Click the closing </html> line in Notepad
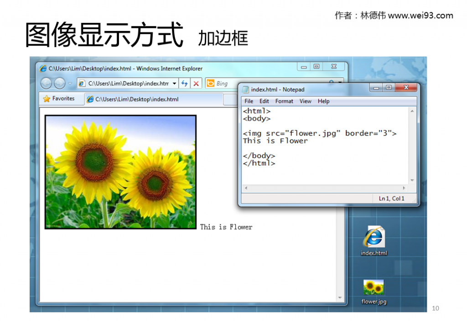The width and height of the screenshot is (467, 323). [259, 163]
